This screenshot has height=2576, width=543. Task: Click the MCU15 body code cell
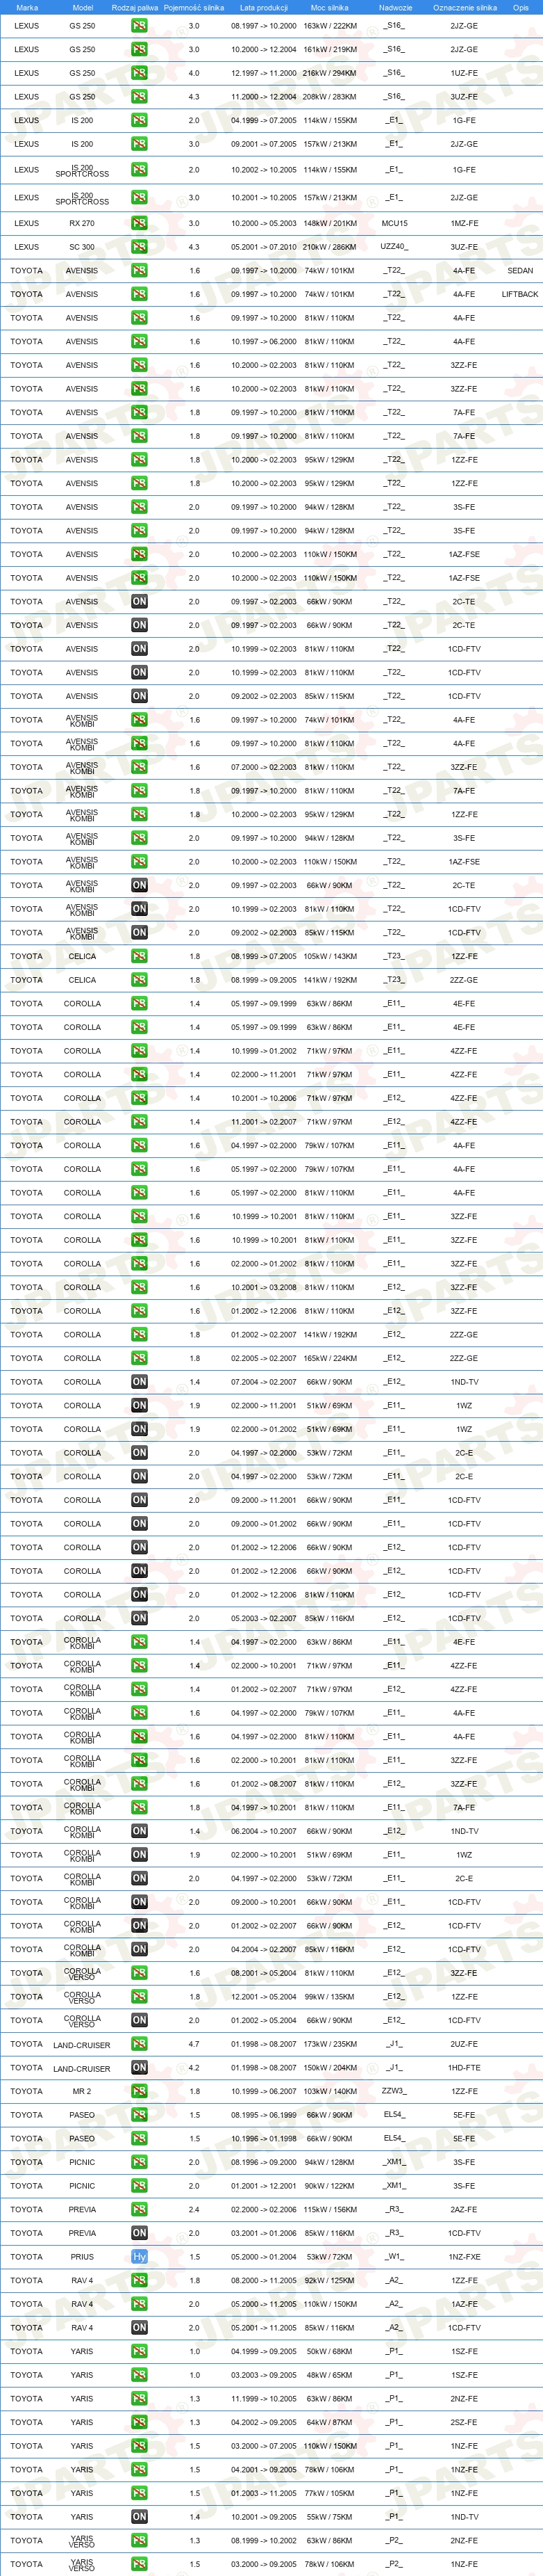point(394,223)
